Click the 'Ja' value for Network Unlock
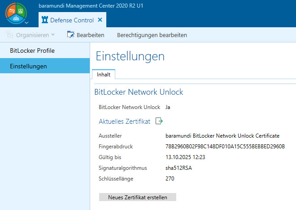 (x=168, y=107)
